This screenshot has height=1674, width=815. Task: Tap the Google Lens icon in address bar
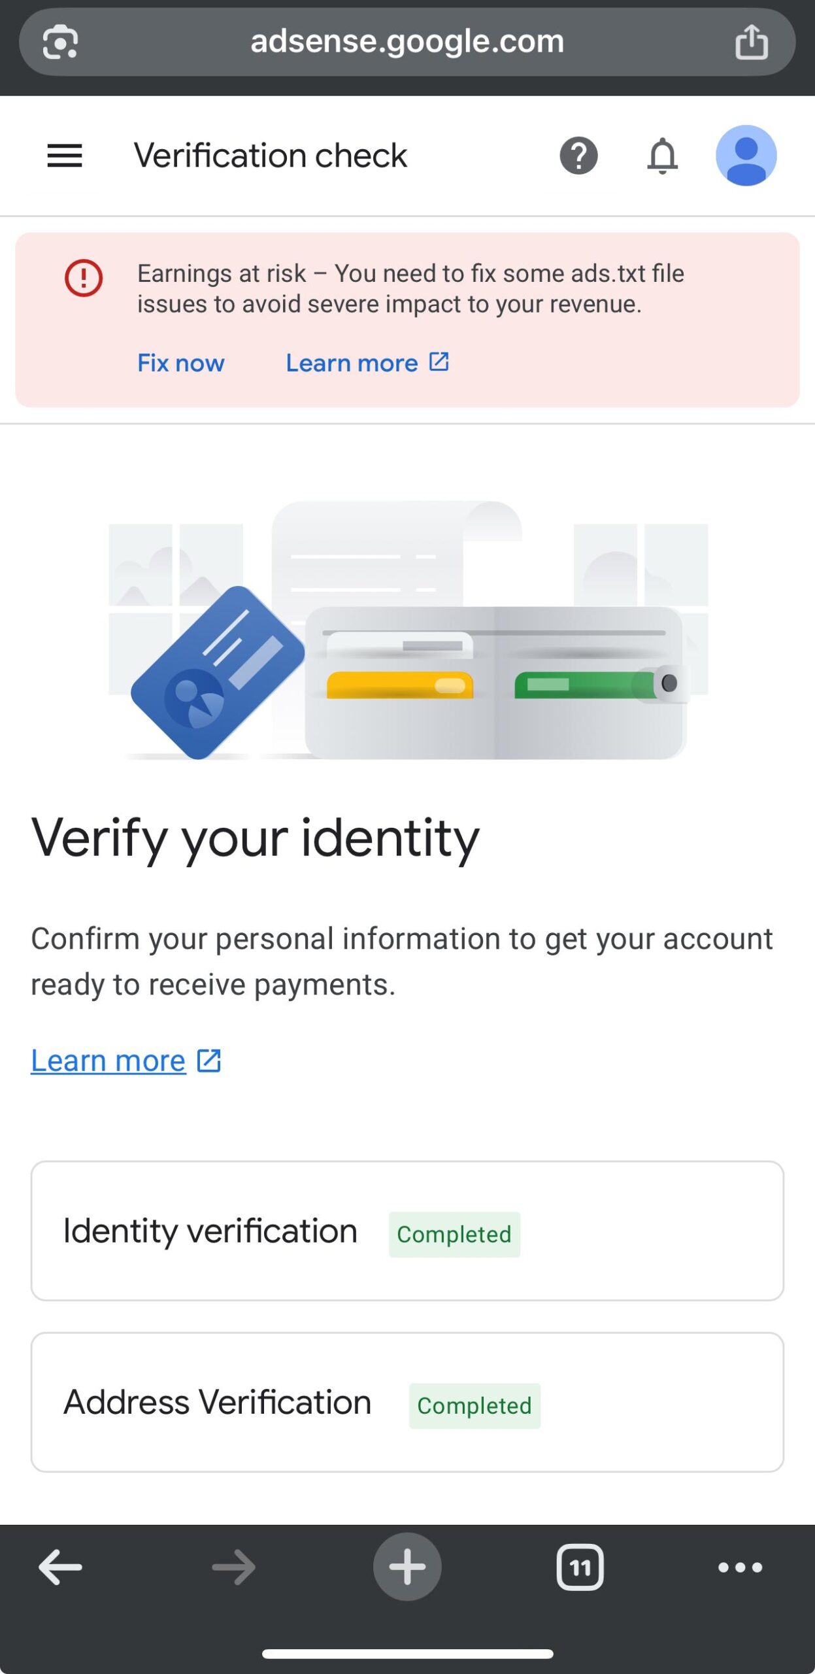(60, 42)
